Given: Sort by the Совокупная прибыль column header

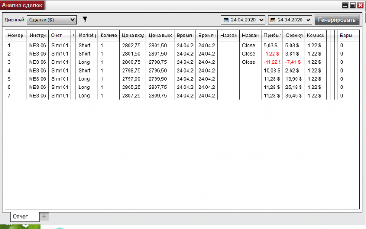Looking at the screenshot, I should 294,36.
